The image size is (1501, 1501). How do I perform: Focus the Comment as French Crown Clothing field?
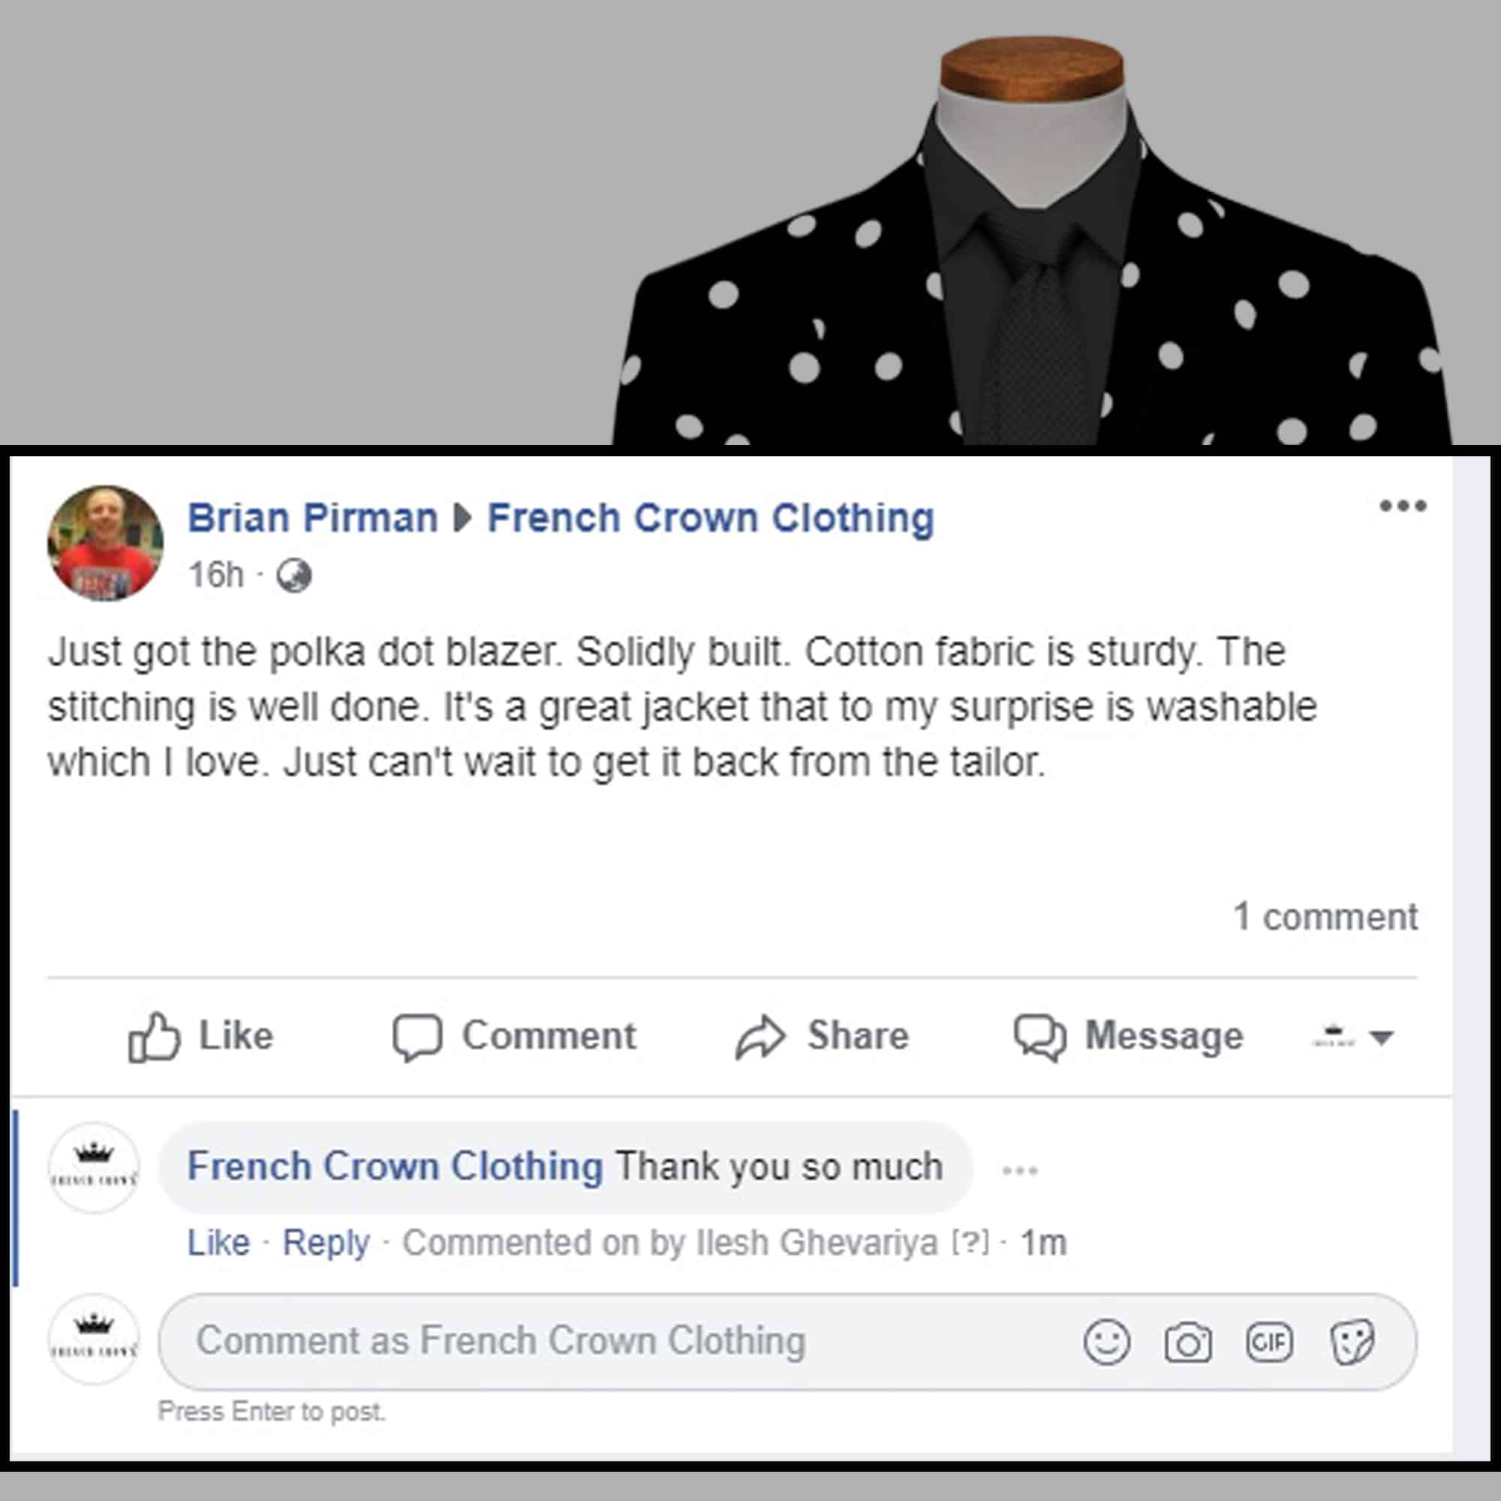(621, 1341)
